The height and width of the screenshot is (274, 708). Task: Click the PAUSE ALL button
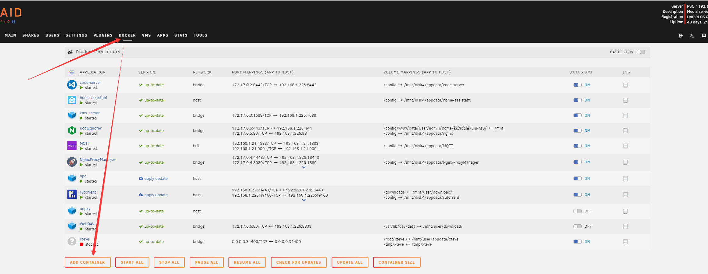207,262
